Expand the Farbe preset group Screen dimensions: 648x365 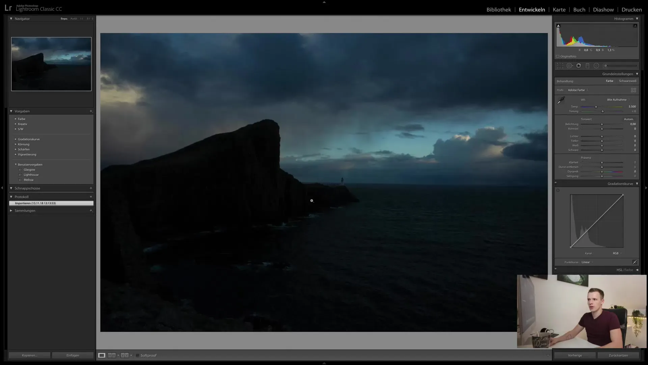16,119
